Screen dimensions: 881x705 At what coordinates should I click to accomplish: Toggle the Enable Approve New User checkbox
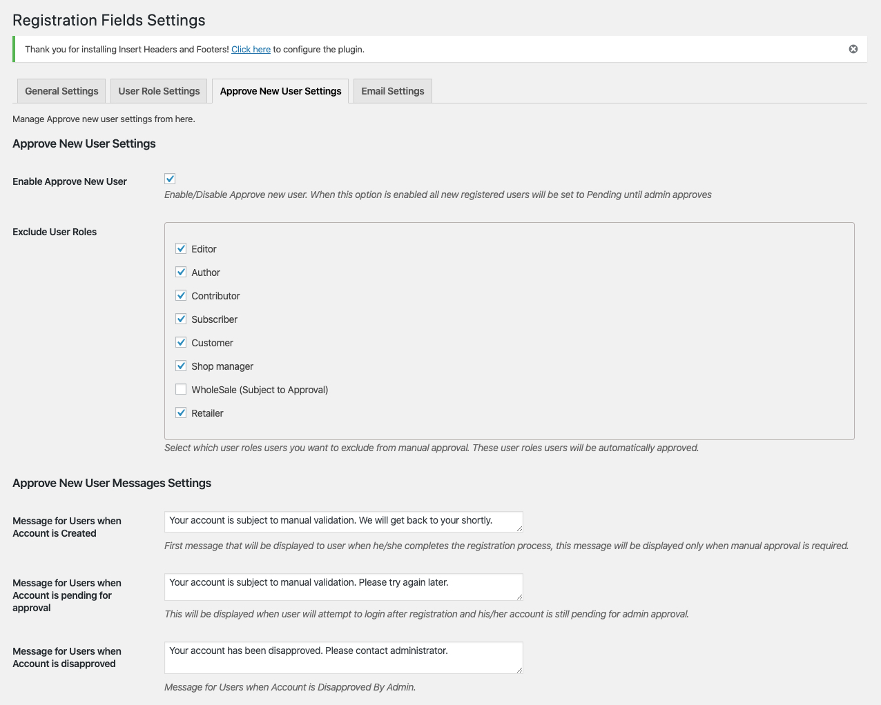click(170, 179)
